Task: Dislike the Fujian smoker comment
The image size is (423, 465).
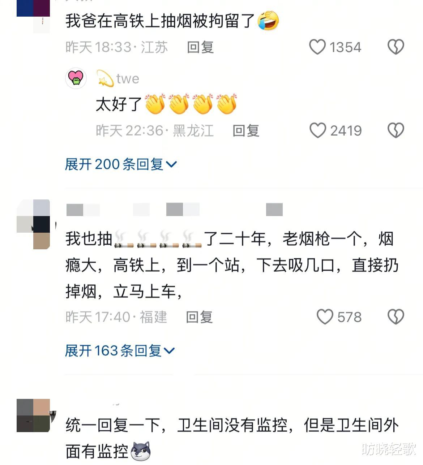Action: 396,317
